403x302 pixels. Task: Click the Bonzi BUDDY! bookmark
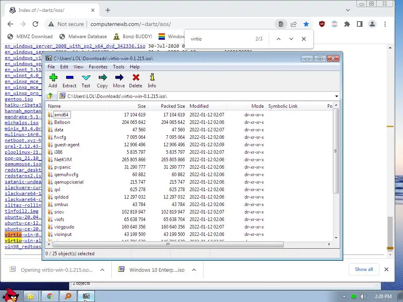click(133, 37)
